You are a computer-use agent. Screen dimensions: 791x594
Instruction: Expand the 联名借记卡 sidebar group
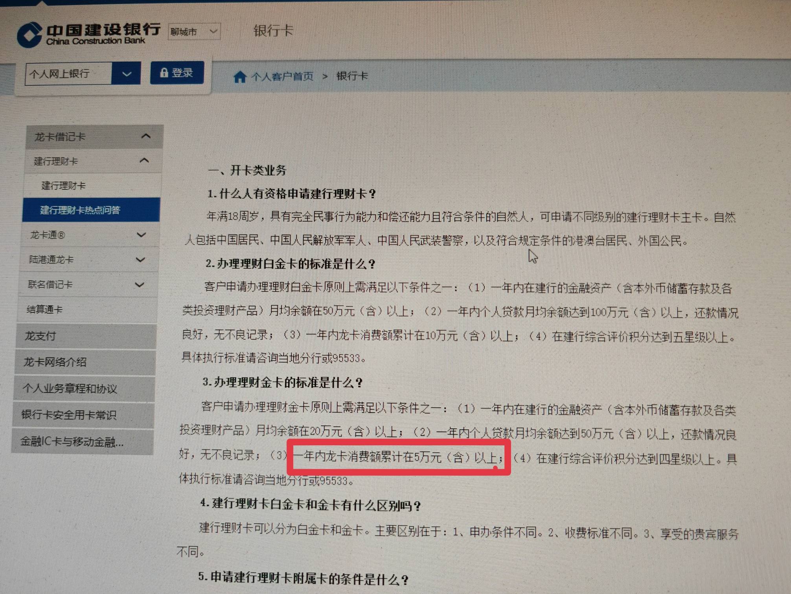(x=88, y=284)
